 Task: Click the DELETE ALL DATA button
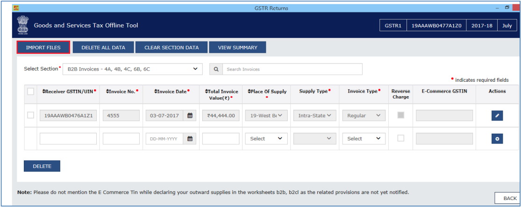tap(103, 48)
